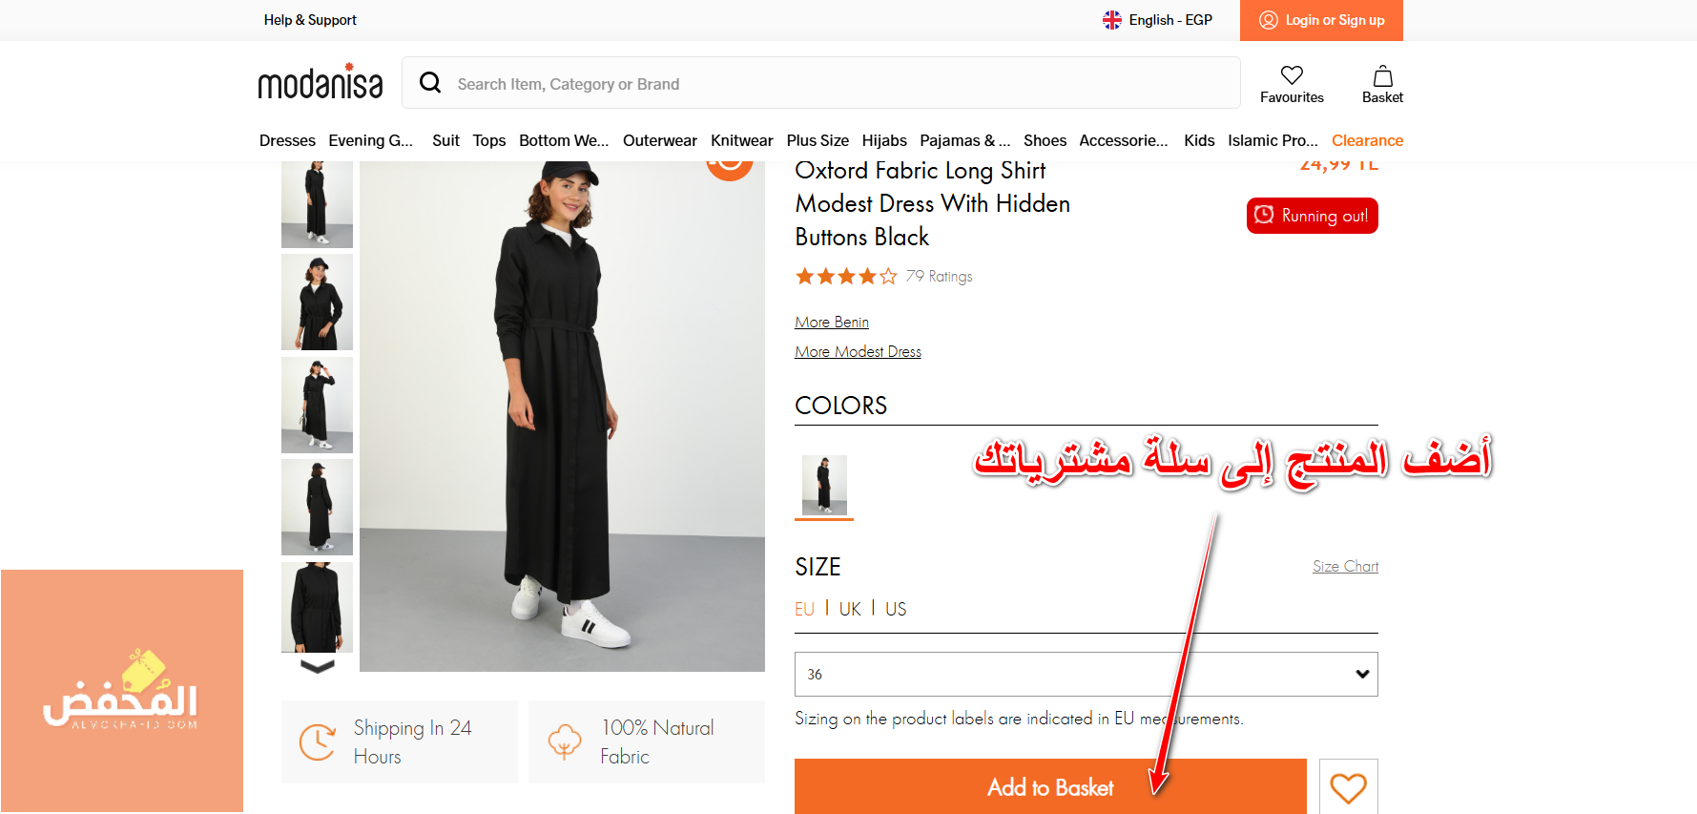Open the Basket bag icon
The width and height of the screenshot is (1697, 814).
point(1382,76)
